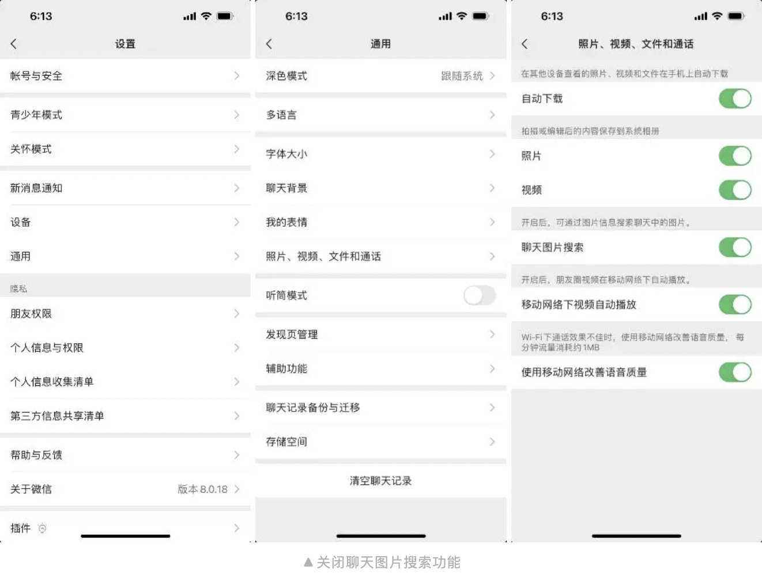Screen dimensions: 762x585
Task: Tap chevron on 字体大小 row
Action: (x=492, y=154)
